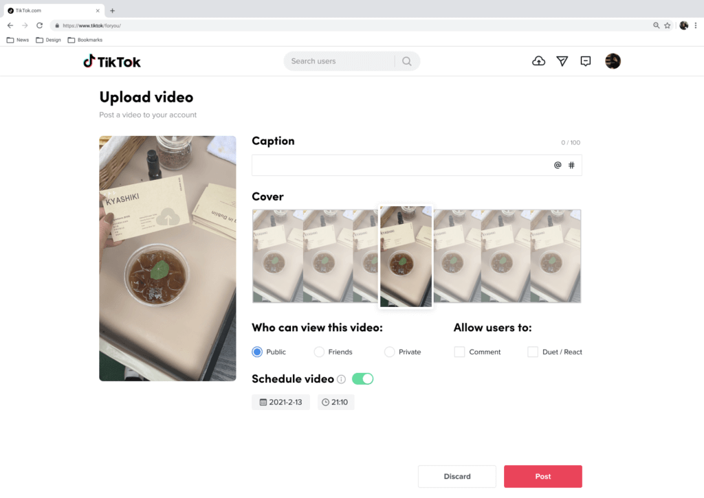Click the Discard button
Viewport: 704px width, 498px height.
point(456,476)
